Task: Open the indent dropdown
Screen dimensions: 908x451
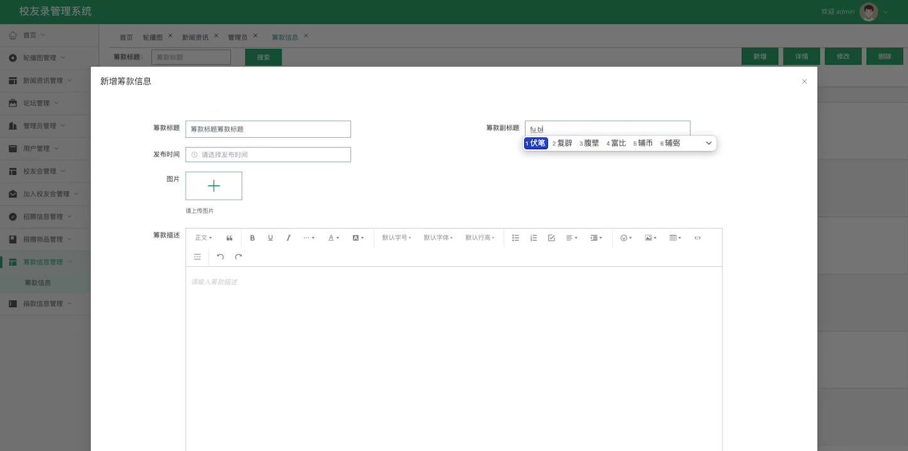Action: (596, 238)
